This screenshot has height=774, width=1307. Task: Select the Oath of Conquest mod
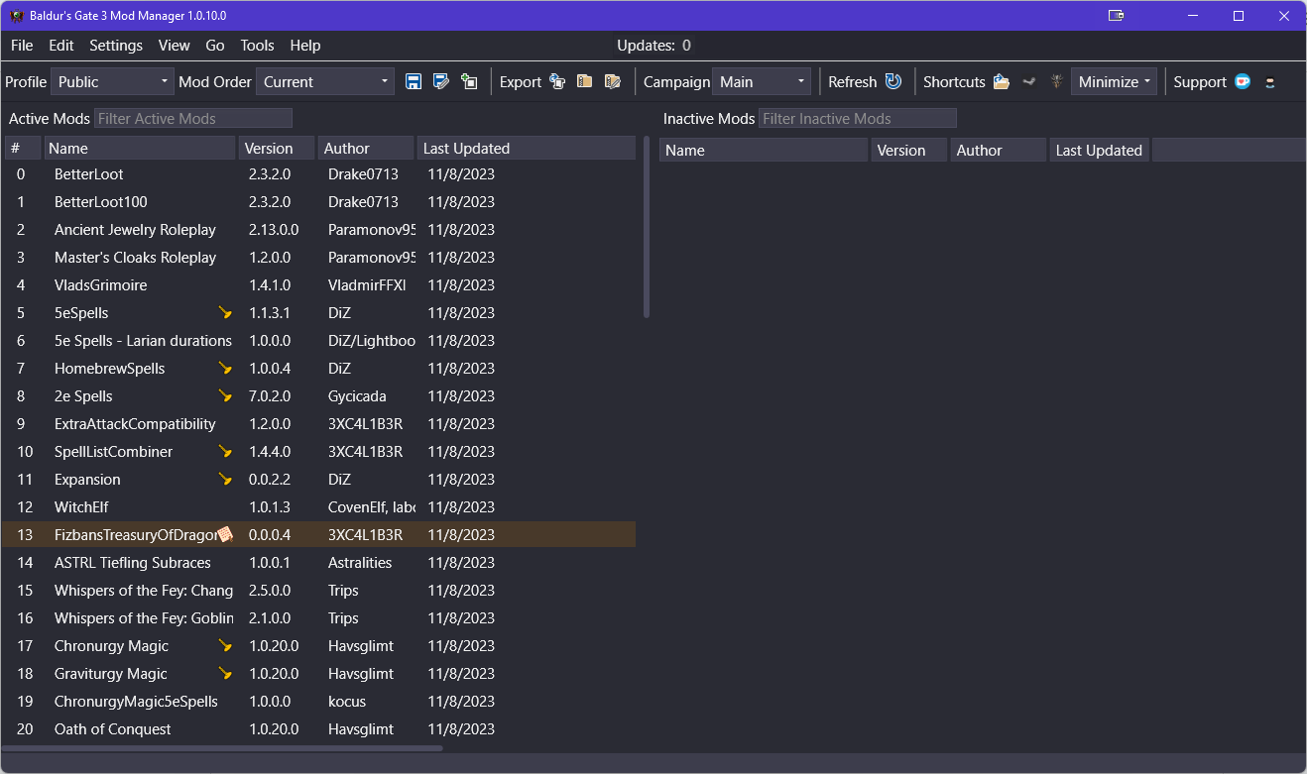click(318, 728)
